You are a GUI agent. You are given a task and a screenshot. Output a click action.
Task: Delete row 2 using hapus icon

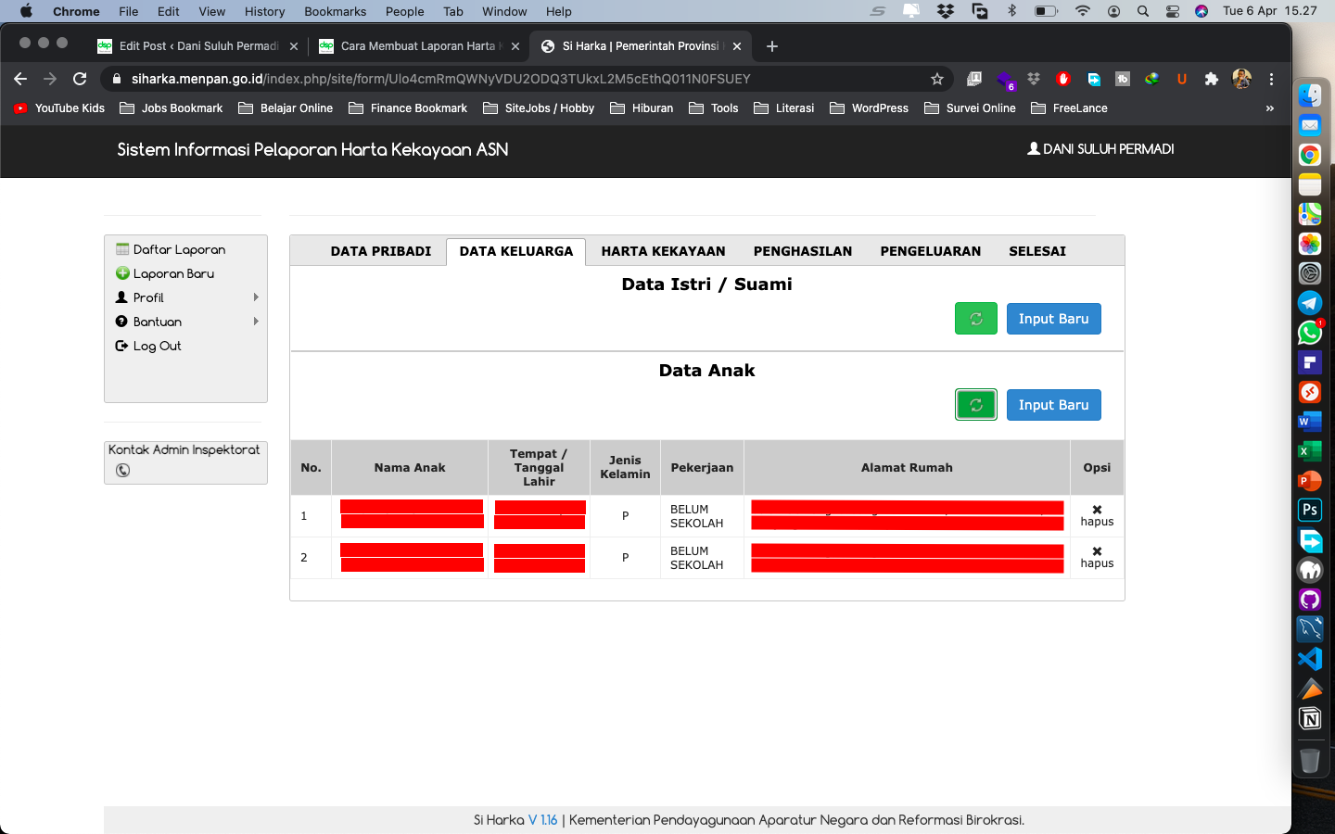pos(1097,552)
